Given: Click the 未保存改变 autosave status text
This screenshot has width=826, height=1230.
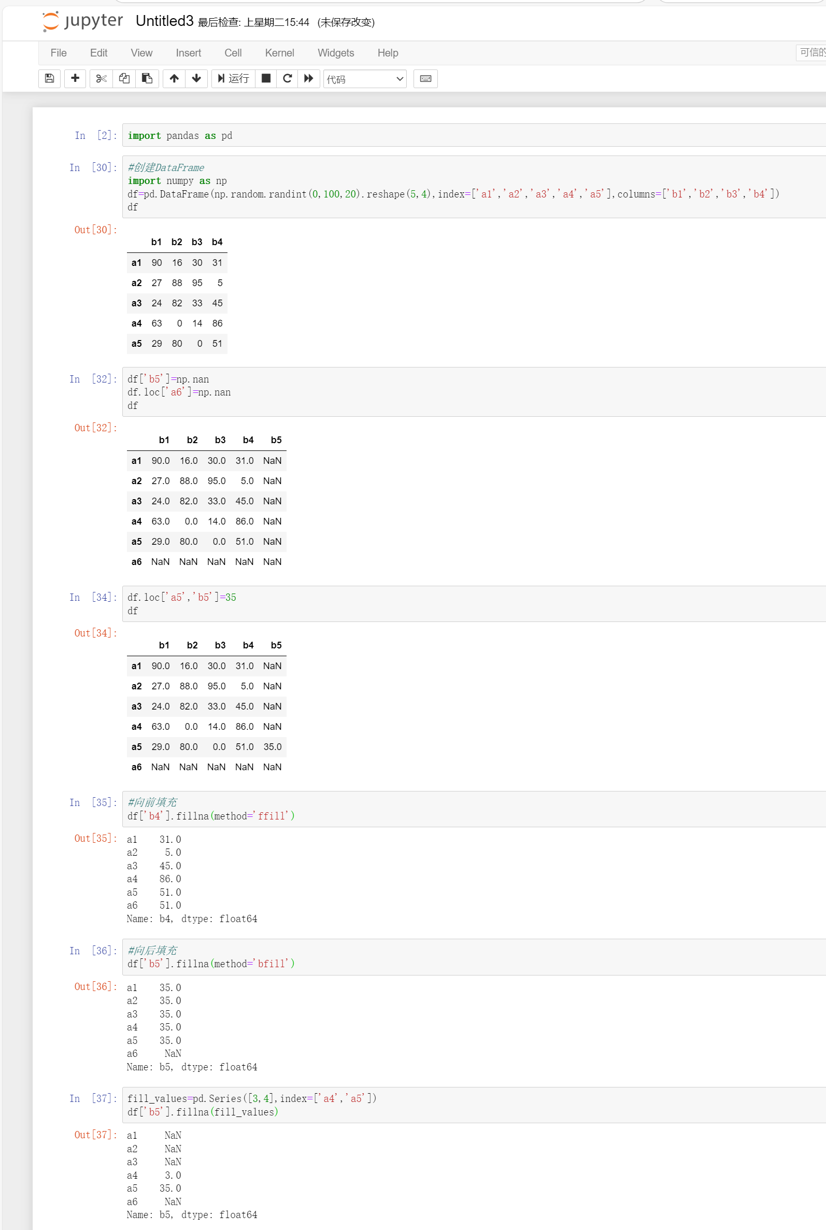Looking at the screenshot, I should (x=346, y=22).
